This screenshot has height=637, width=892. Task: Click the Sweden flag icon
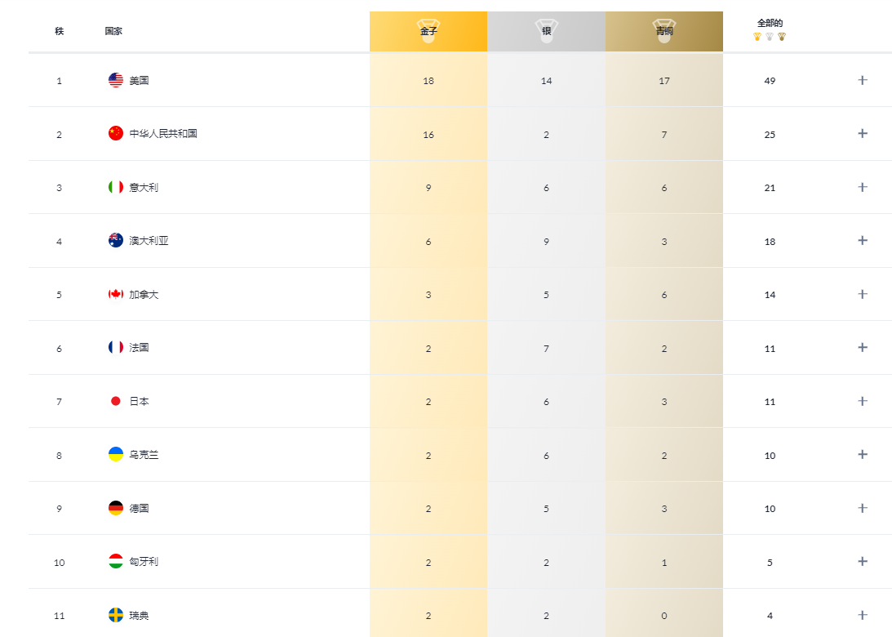[116, 615]
